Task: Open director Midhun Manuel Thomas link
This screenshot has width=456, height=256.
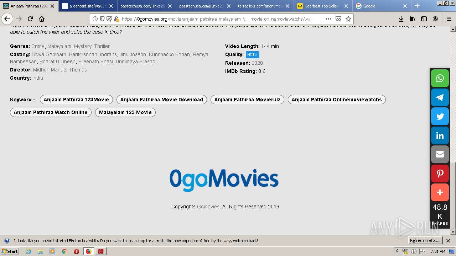Action: pos(60,70)
